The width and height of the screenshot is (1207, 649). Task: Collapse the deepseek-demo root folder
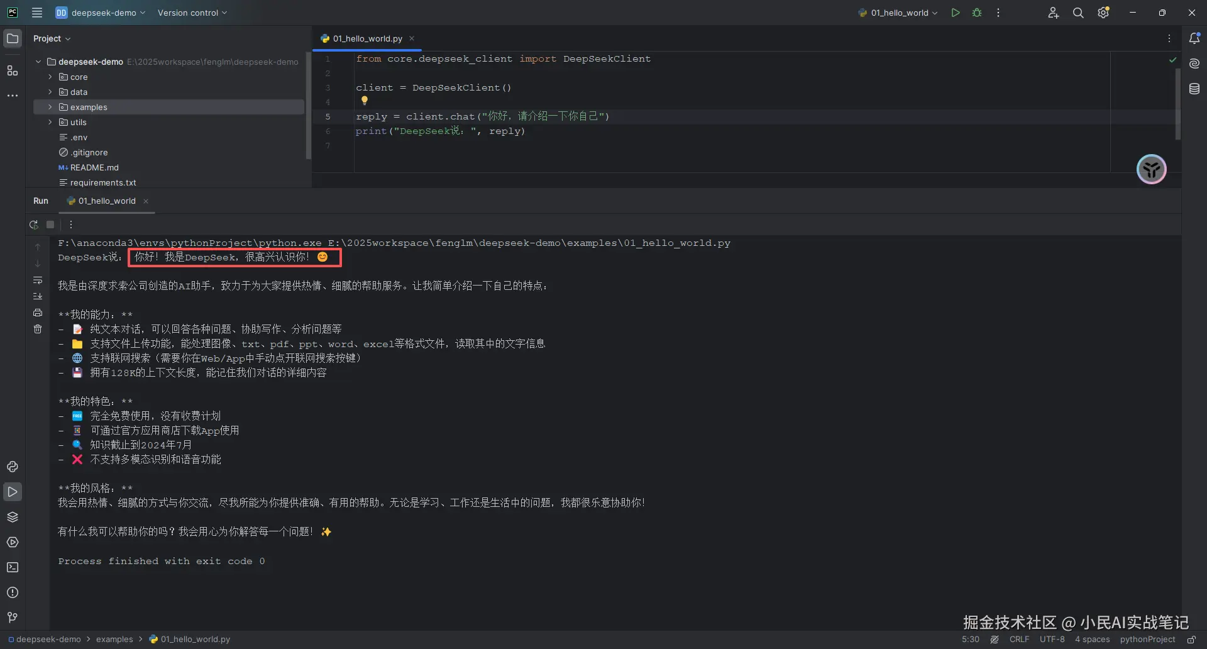point(38,62)
